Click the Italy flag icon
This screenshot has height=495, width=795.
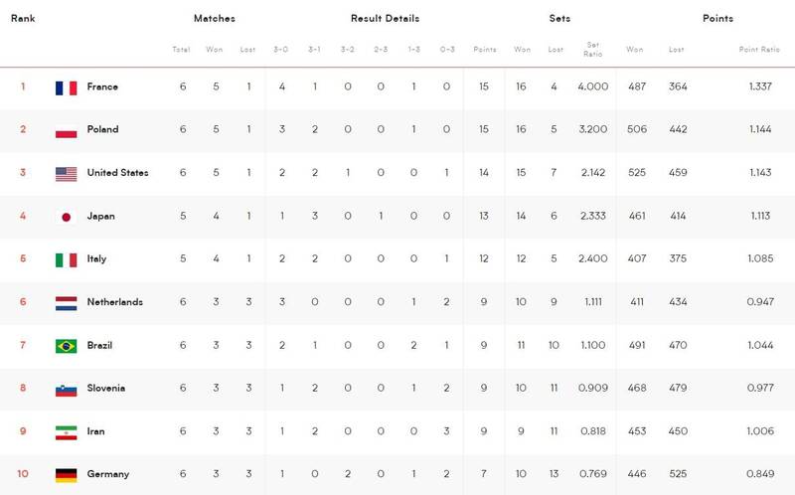click(x=67, y=259)
